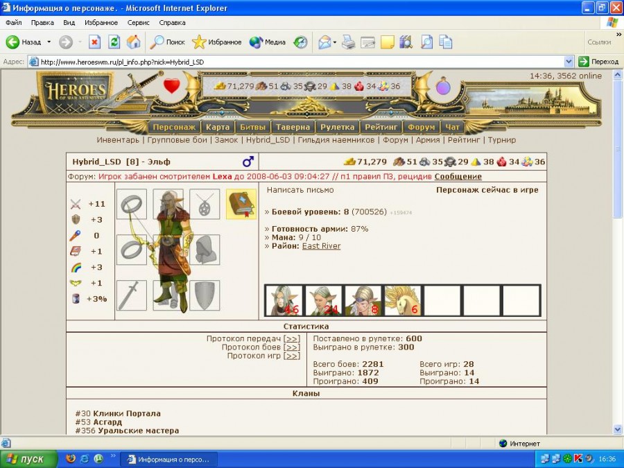Screen dimensions: 624x468
Task: Open the Чат game tab
Action: coord(452,128)
